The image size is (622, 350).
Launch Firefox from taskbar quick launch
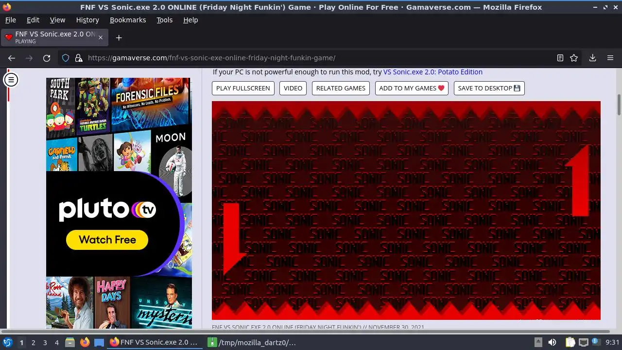85,342
